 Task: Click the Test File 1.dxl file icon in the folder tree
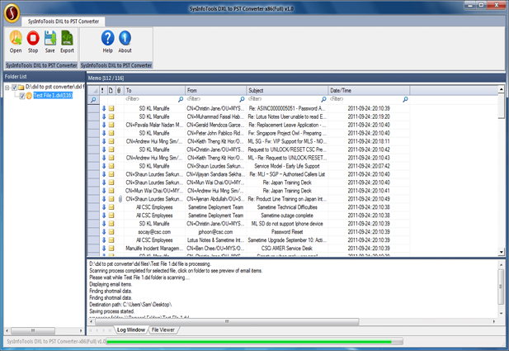click(29, 96)
